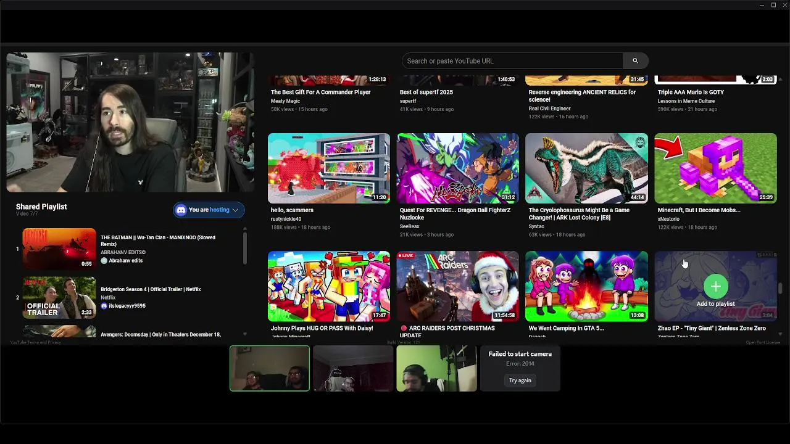
Task: Click the video results scroll-down arrow
Action: (x=781, y=334)
